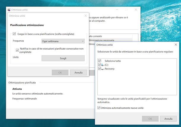The width and height of the screenshot is (181, 127).
Task: Uncheck the (C:) drive checkbox
Action: pyautogui.click(x=100, y=65)
